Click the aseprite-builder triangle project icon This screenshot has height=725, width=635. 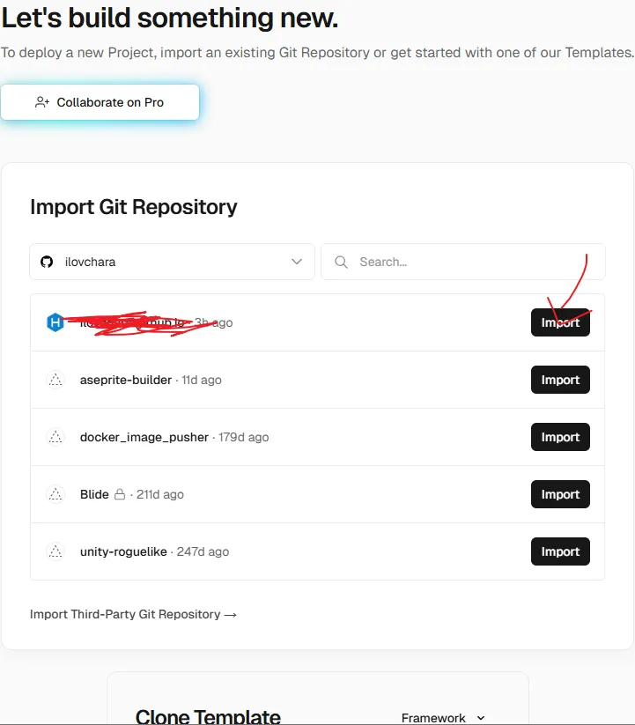(x=55, y=380)
